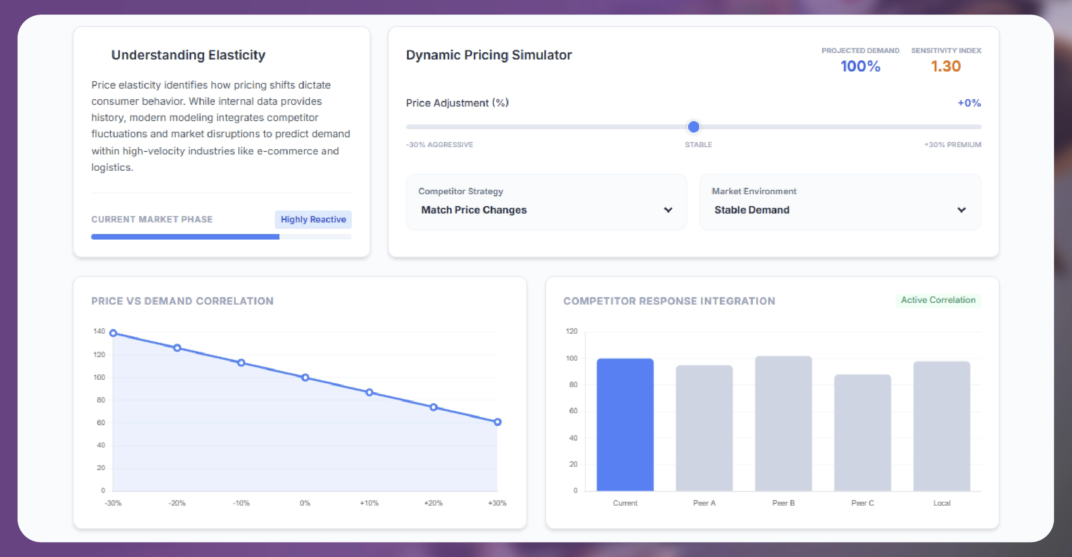Click the Competitor Strategy chevron arrow

point(668,210)
